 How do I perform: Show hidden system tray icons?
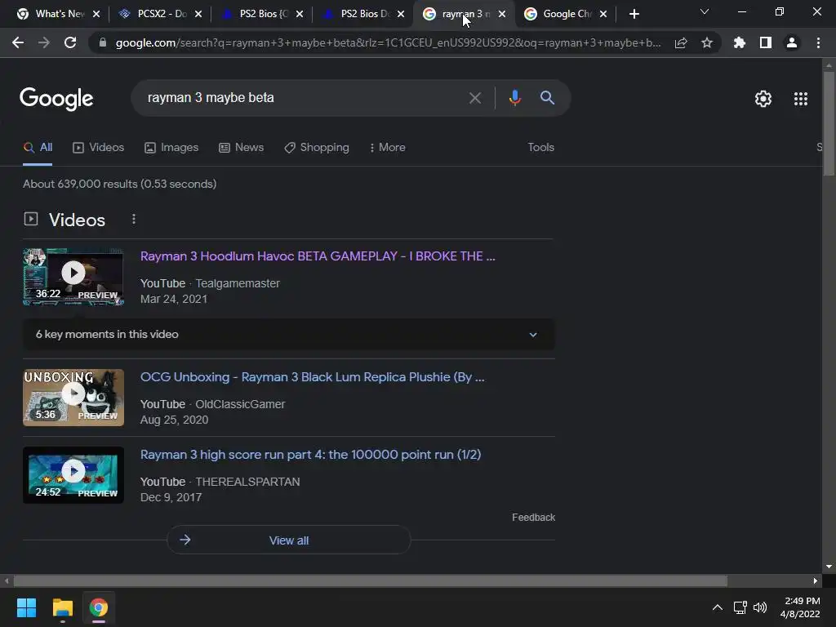tap(718, 607)
